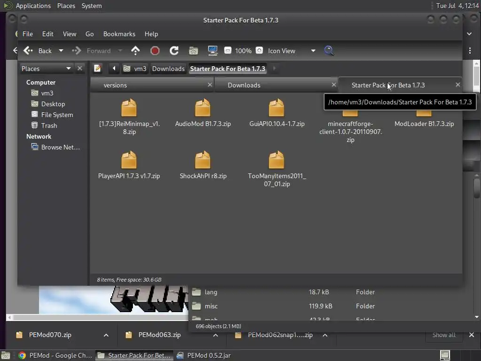This screenshot has height=361, width=481.
Task: Expand PEMod063.zip download options chevron
Action: click(216, 335)
